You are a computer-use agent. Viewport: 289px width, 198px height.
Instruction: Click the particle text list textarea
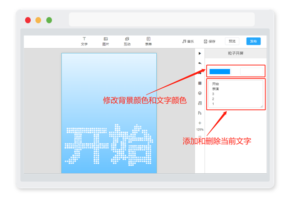click(236, 94)
